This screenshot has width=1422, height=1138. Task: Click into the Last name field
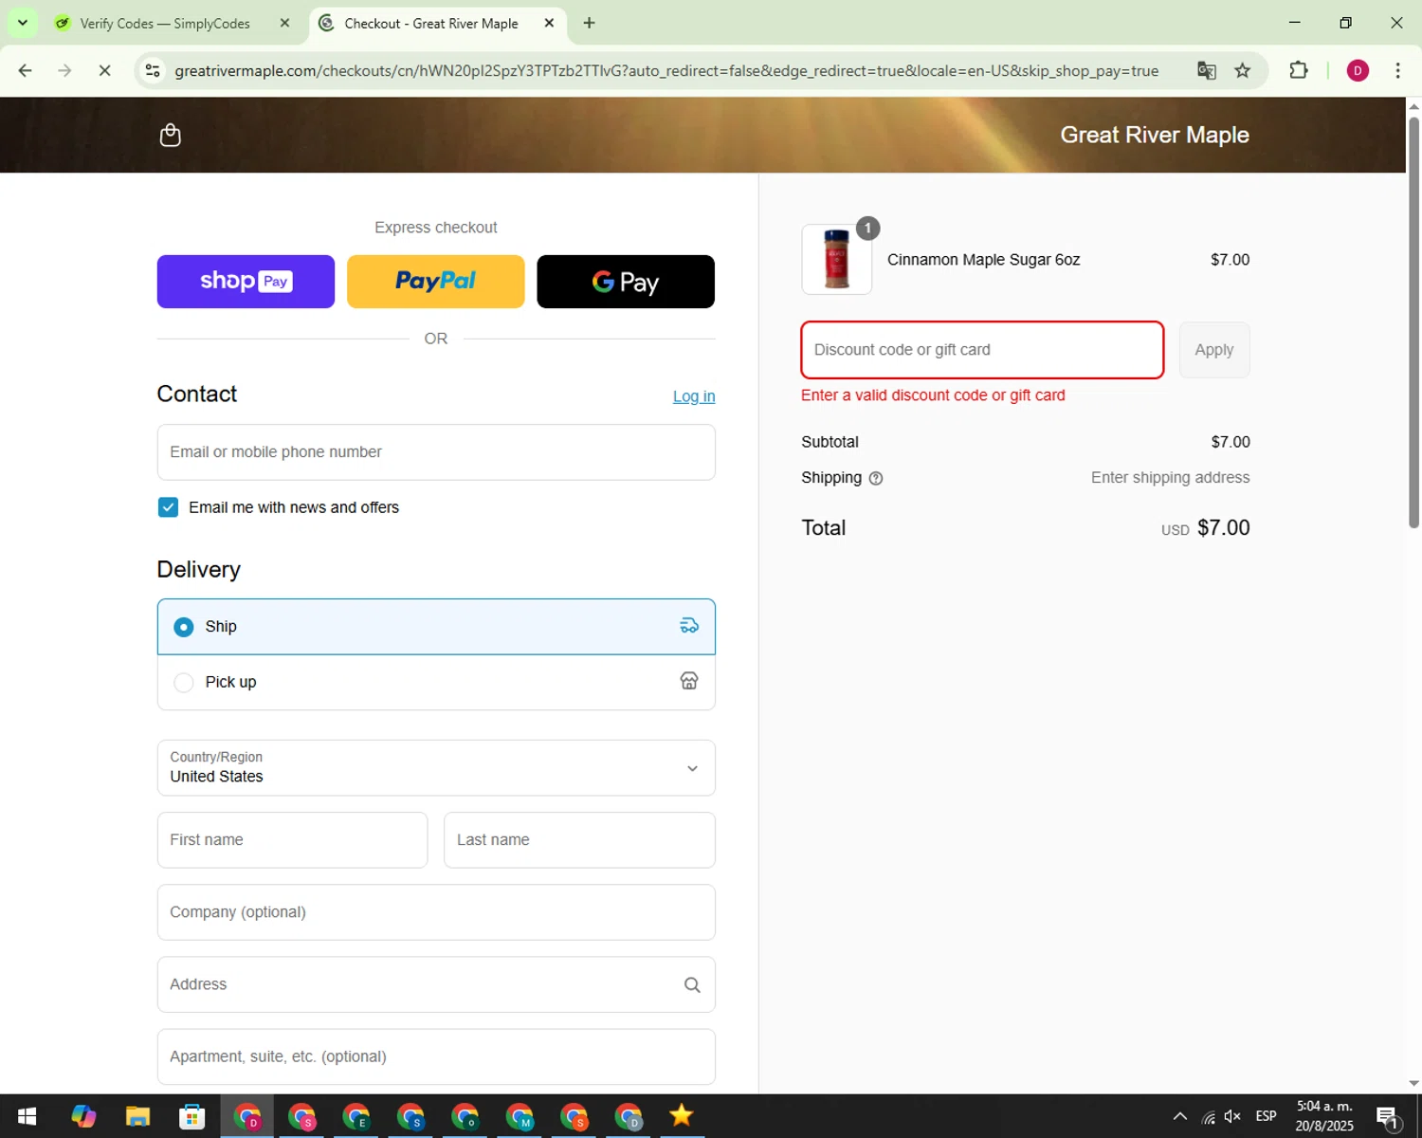pos(579,840)
